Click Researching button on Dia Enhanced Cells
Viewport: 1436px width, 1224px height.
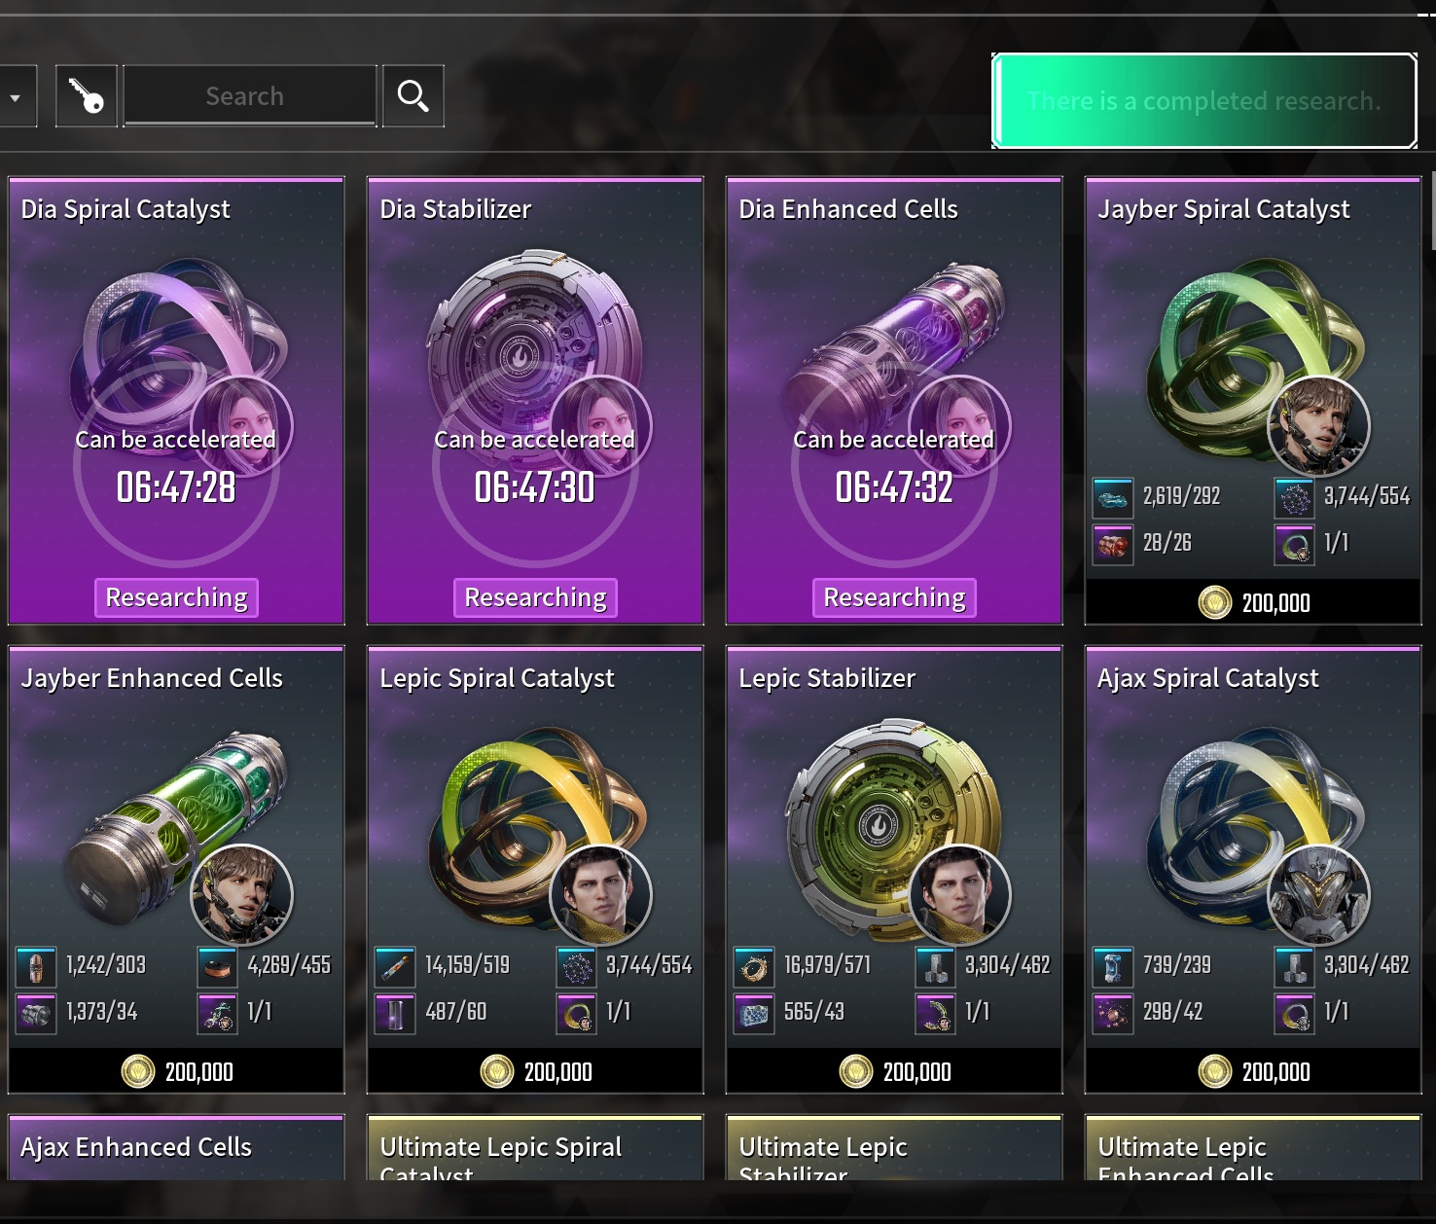pyautogui.click(x=894, y=597)
